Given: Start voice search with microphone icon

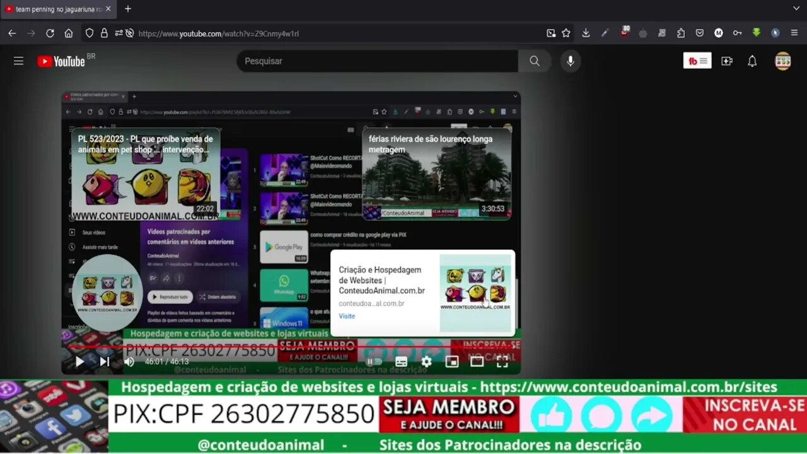Looking at the screenshot, I should tap(571, 61).
